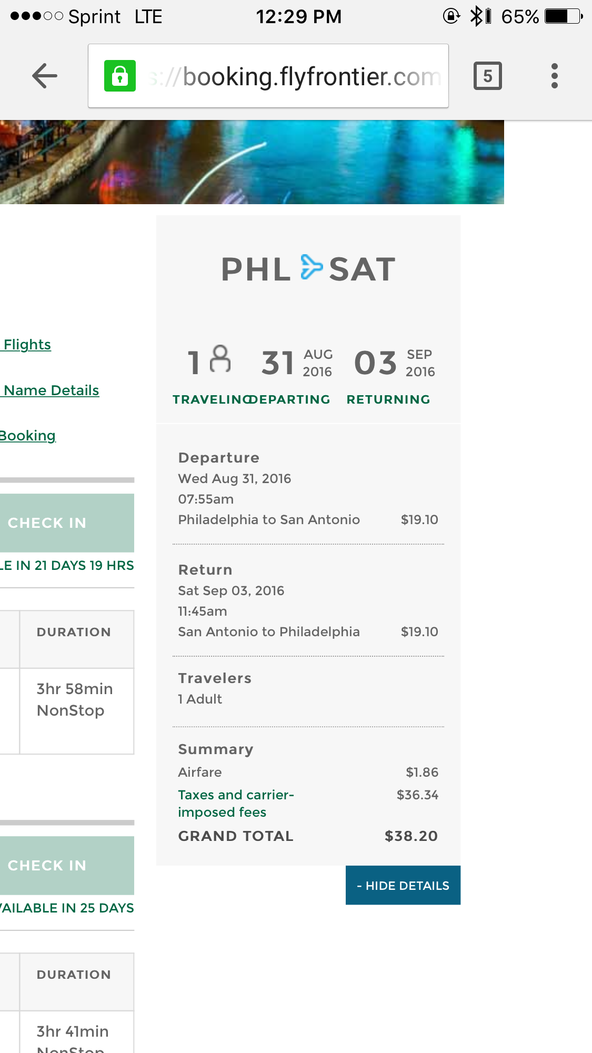Tap the browser back arrow
The image size is (592, 1053).
(45, 76)
